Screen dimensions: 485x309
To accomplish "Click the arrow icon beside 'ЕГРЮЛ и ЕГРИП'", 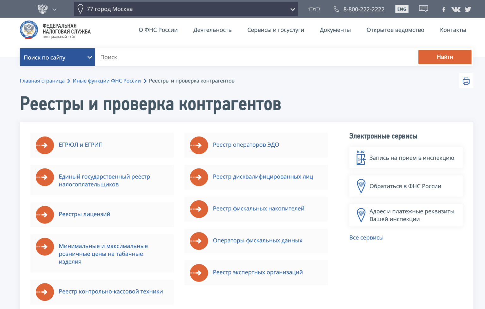I will (45, 145).
